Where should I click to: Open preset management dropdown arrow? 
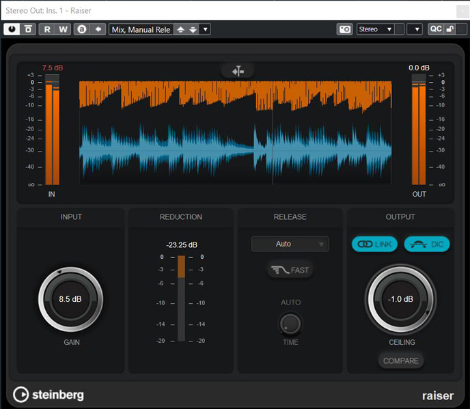[x=206, y=29]
